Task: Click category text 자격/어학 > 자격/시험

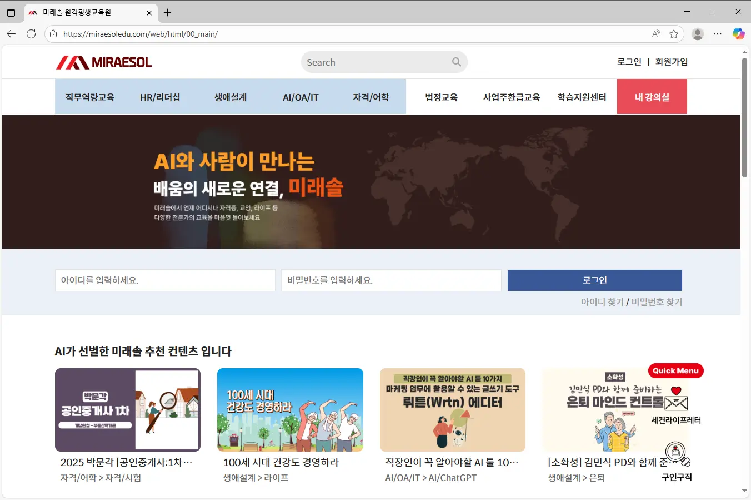Action: point(101,478)
